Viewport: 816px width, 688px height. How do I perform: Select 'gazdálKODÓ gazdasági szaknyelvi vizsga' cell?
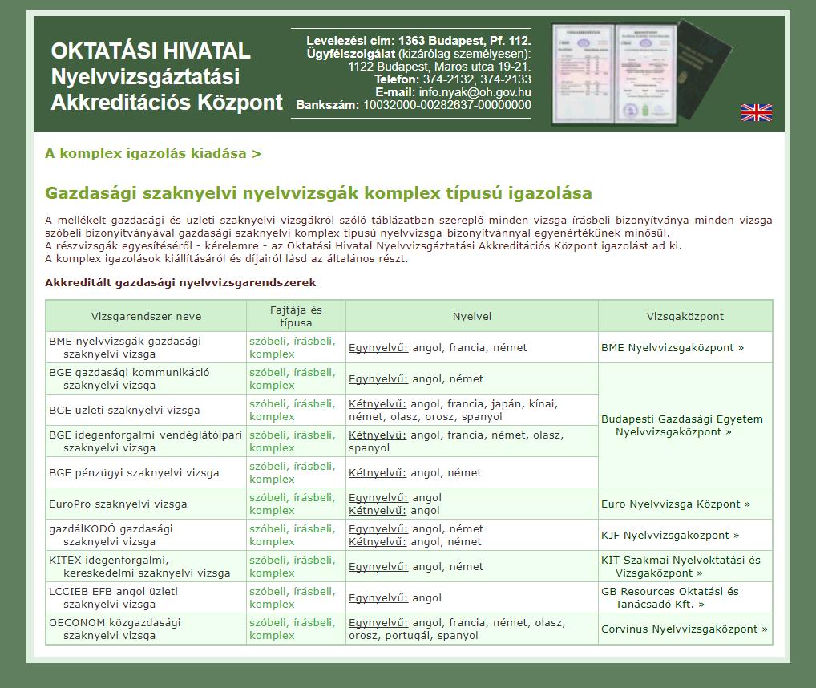[x=146, y=535]
